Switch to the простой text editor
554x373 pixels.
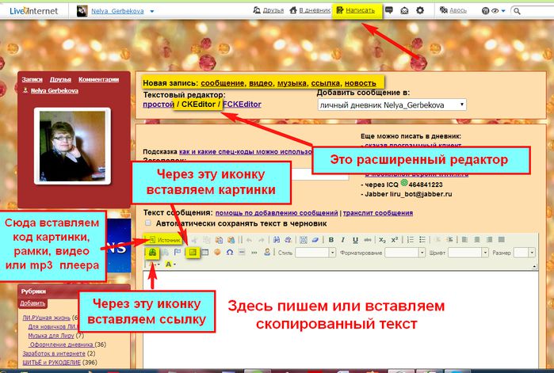[159, 105]
